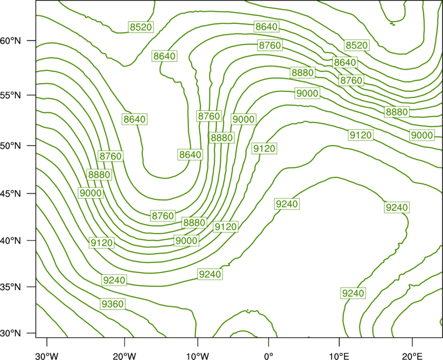This screenshot has height=360, width=443.
Task: Select the 10°E longitude axis label
Action: point(339,356)
